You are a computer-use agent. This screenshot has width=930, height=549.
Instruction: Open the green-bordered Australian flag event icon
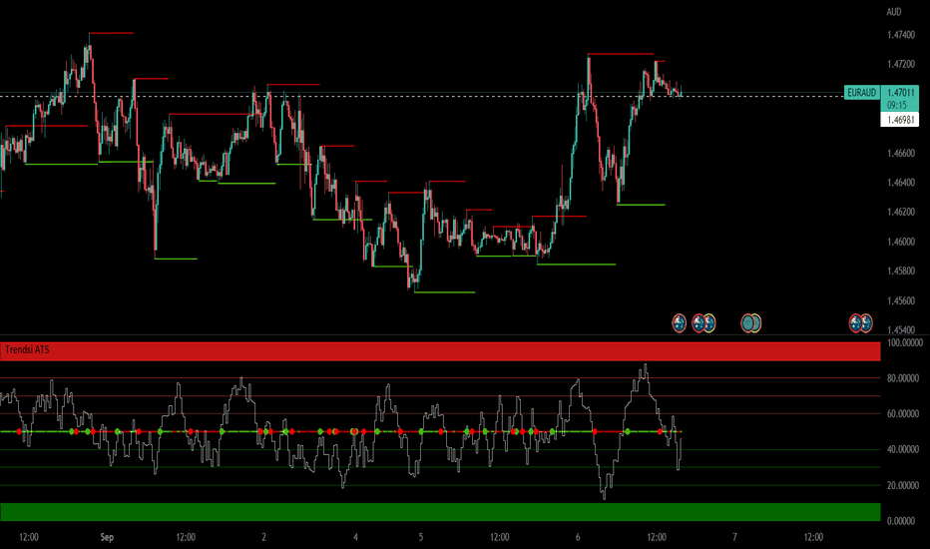[x=711, y=322]
